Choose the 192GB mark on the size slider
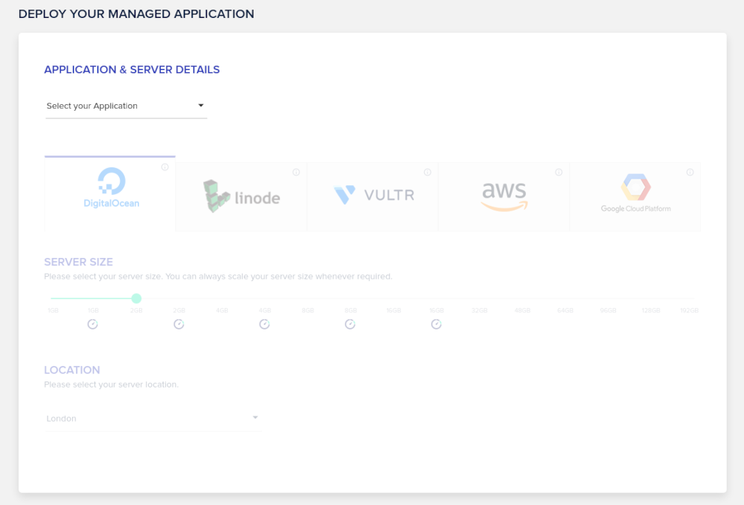 pyautogui.click(x=690, y=299)
